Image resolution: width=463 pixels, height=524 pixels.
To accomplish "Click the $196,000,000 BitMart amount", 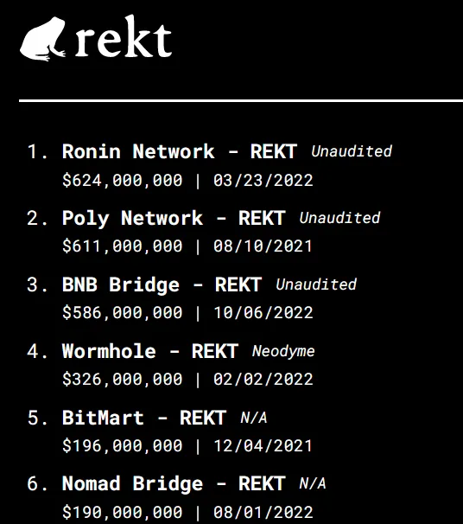I will (123, 446).
